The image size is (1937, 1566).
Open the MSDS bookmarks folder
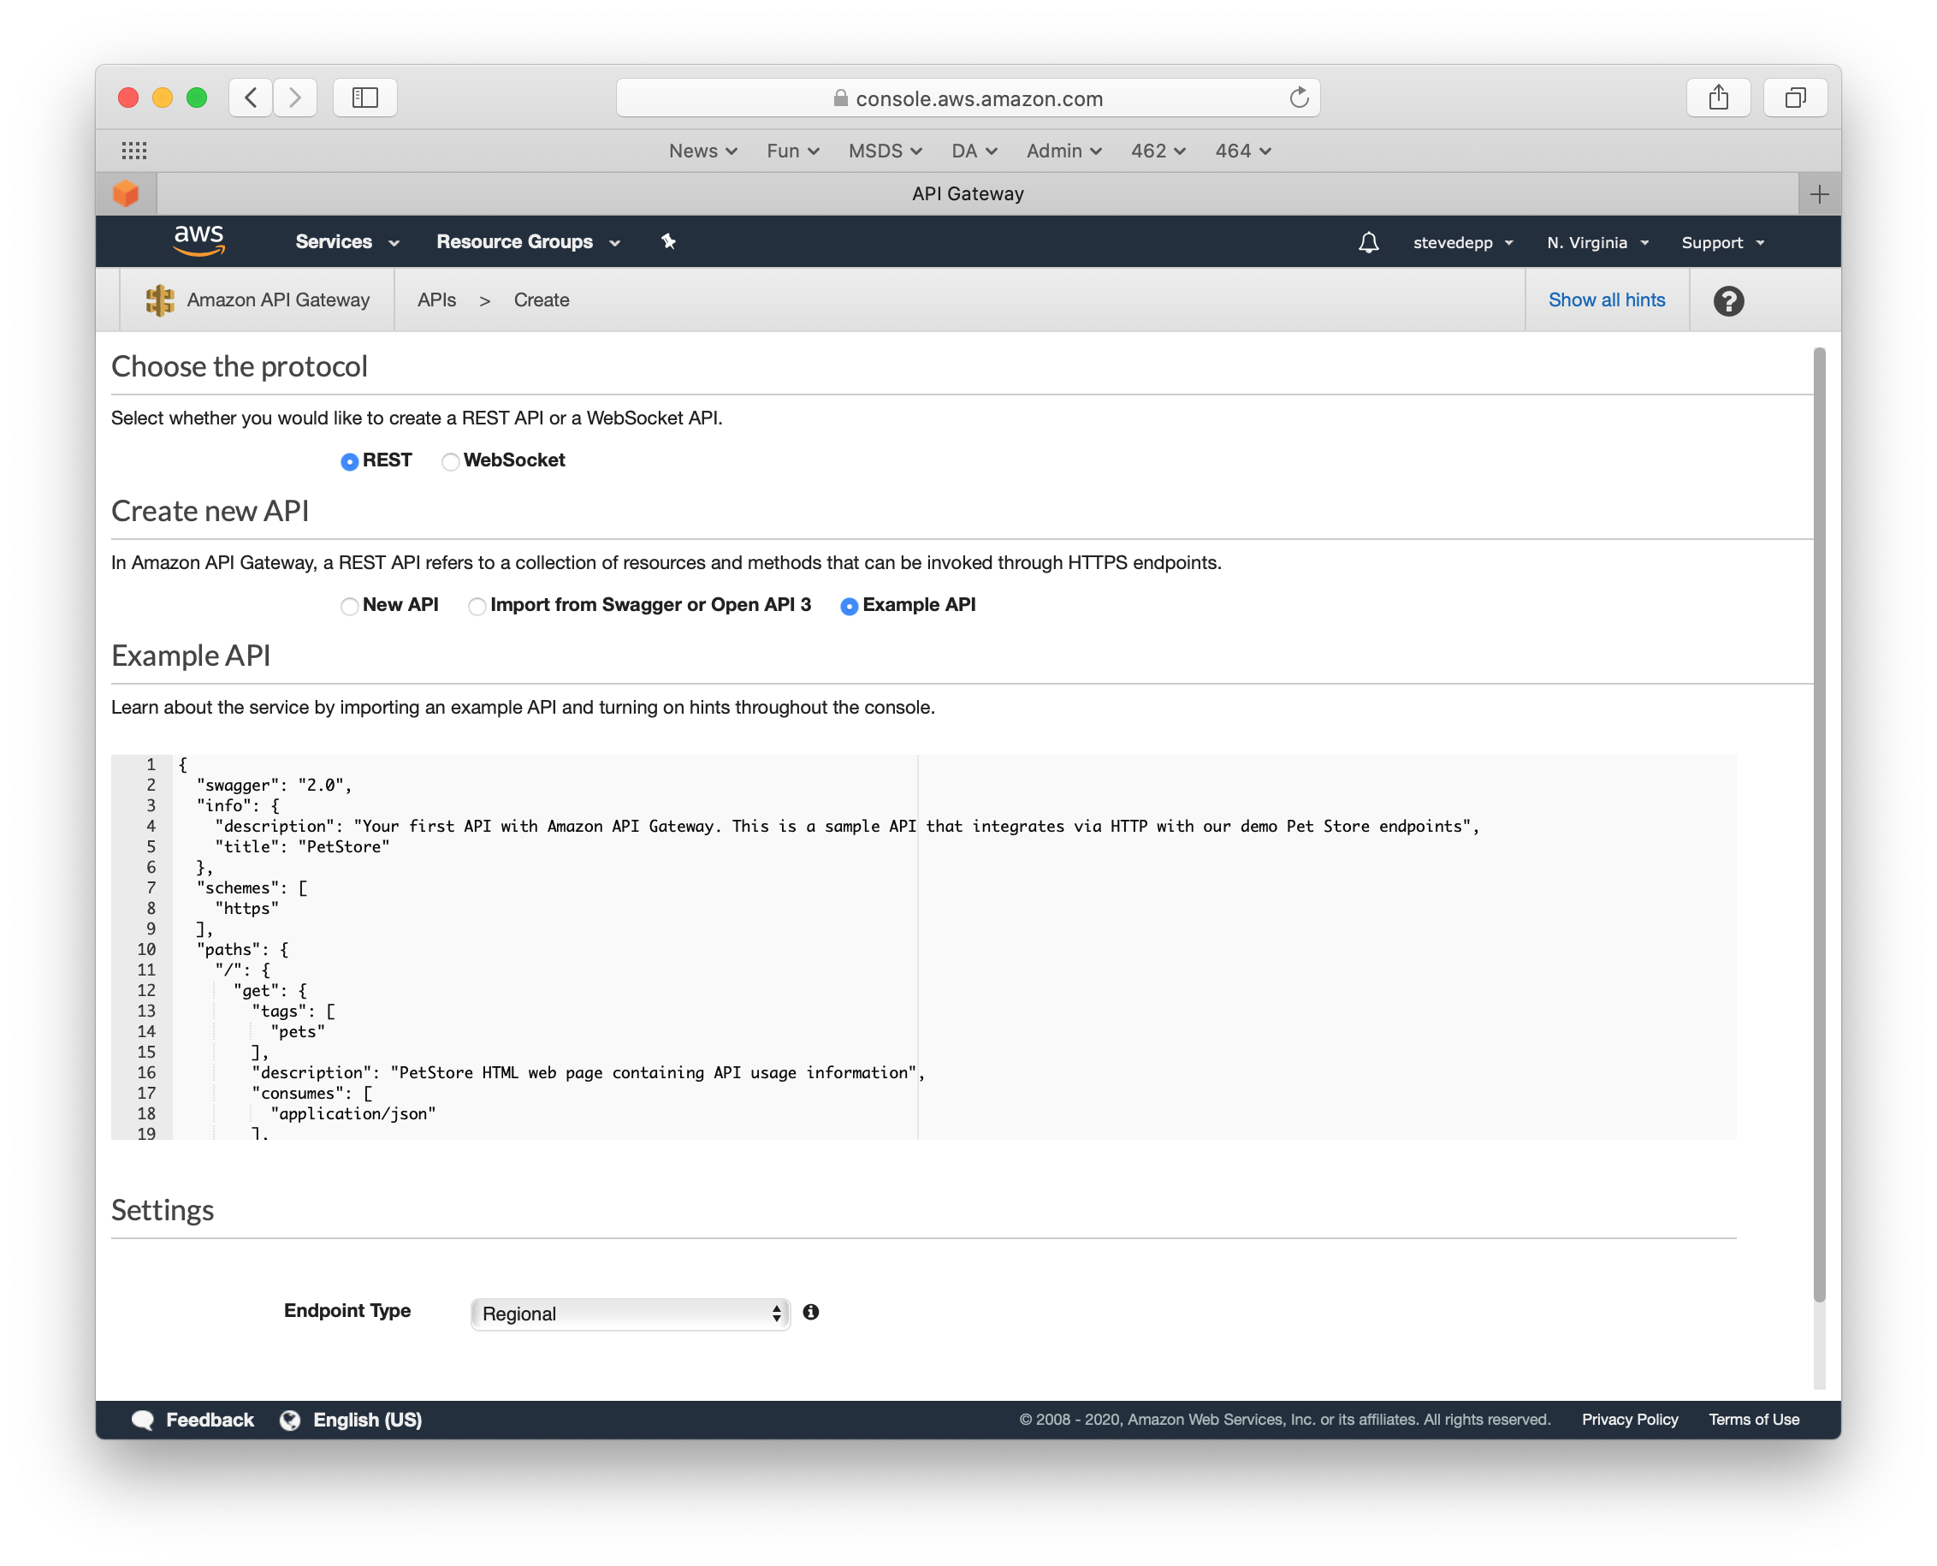pos(885,151)
